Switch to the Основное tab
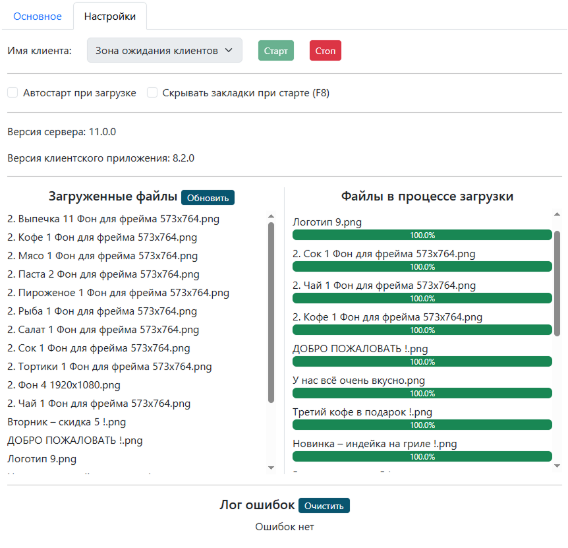Image resolution: width=568 pixels, height=548 pixels. pos(38,16)
